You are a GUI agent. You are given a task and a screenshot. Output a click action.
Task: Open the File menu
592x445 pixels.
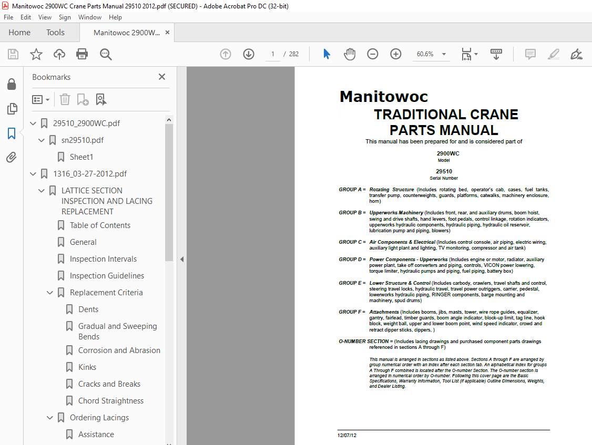(x=8, y=17)
